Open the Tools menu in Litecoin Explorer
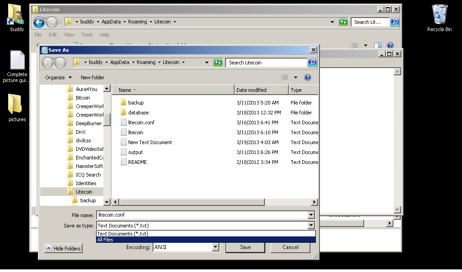This screenshot has width=462, height=272. (x=87, y=35)
